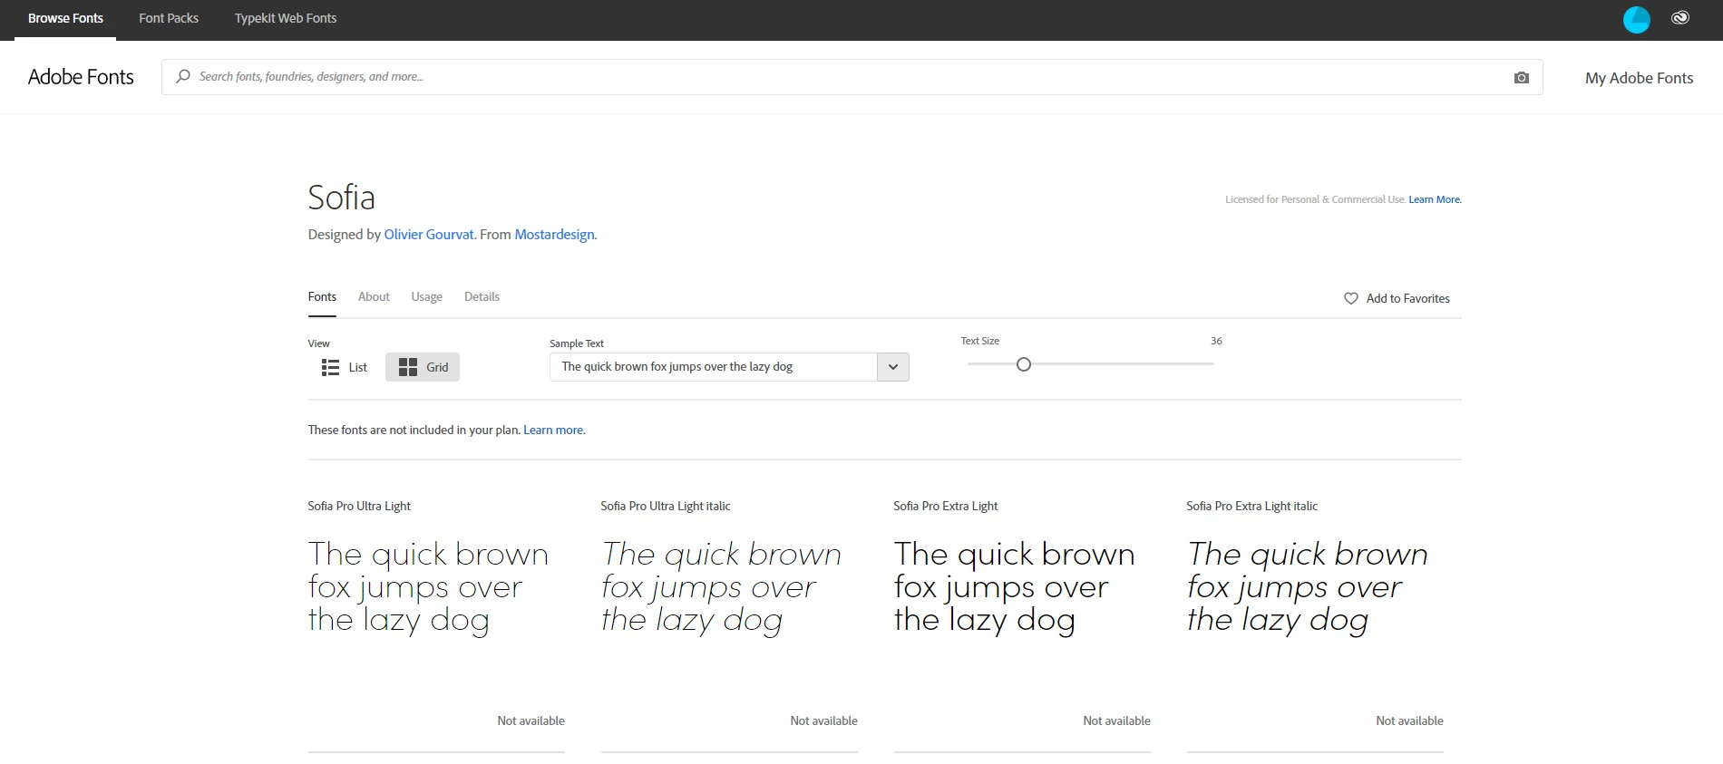The image size is (1723, 764).
Task: Open designer Olivier Gourvat link
Action: 429,235
